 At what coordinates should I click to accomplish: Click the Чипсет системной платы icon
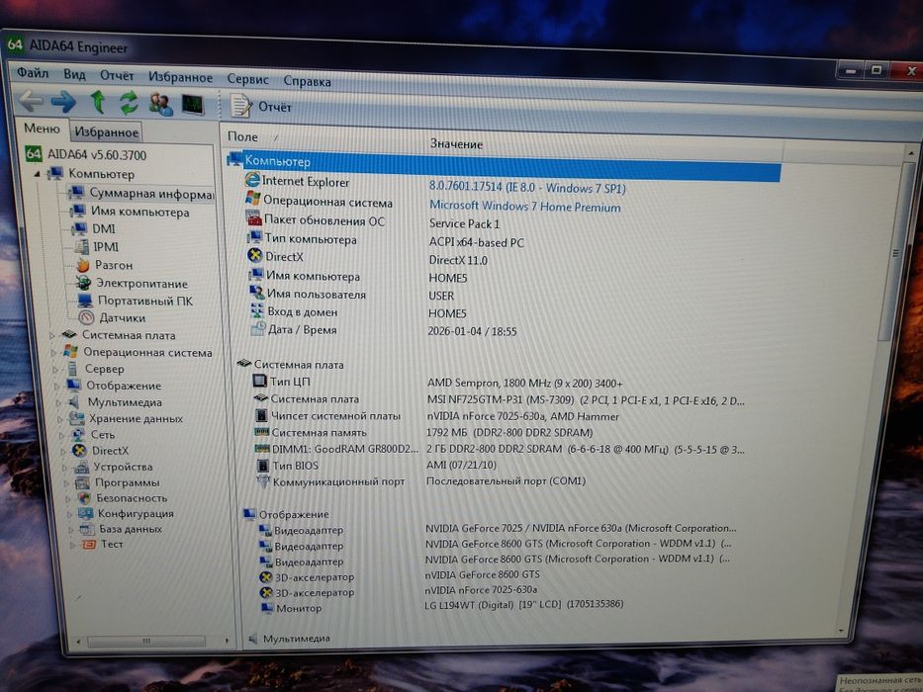pos(261,415)
